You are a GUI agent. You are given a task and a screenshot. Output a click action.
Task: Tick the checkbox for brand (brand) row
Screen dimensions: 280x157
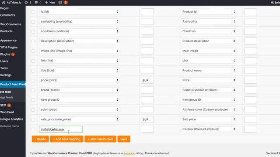pos(33,90)
